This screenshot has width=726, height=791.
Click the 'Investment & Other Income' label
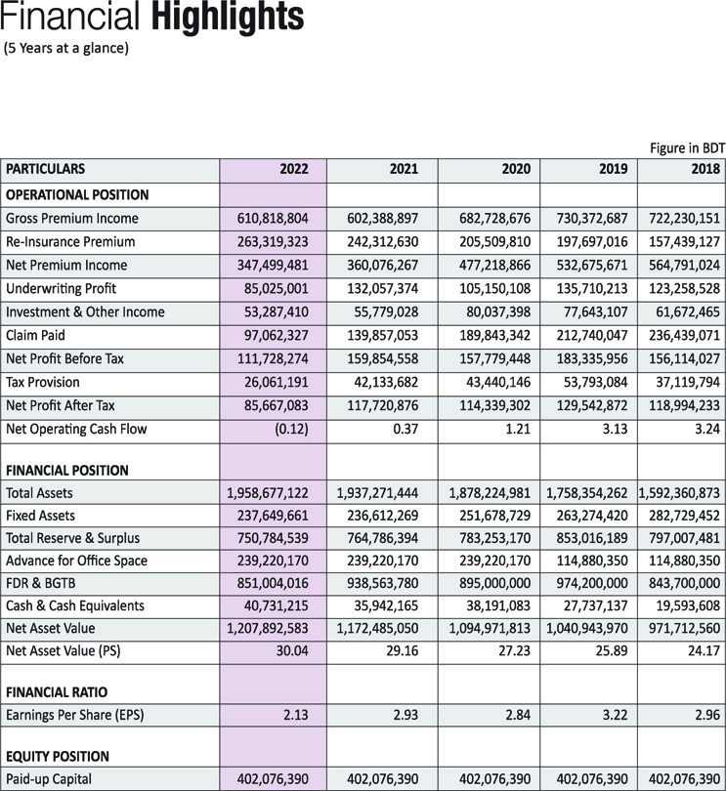coord(85,312)
